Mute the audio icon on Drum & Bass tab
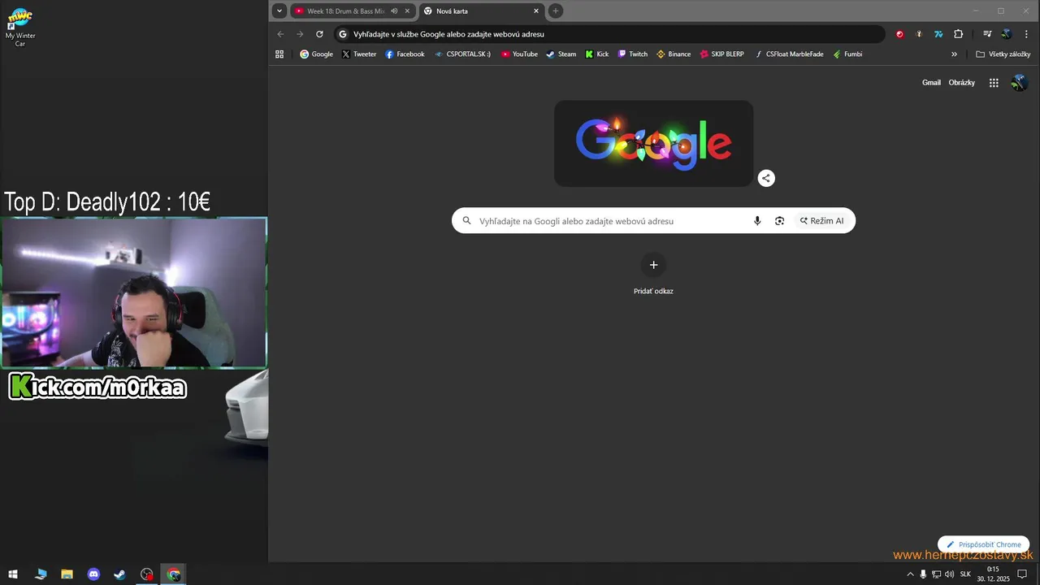This screenshot has width=1040, height=585. coord(394,11)
